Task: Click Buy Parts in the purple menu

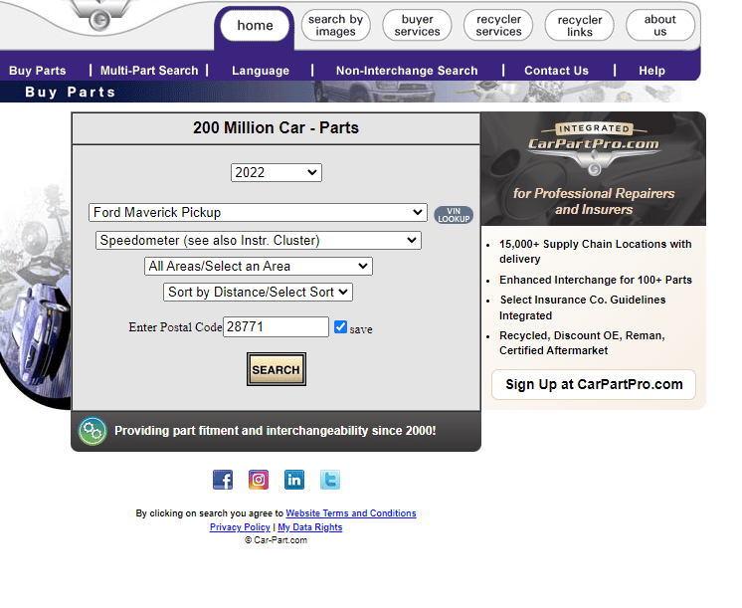Action: click(38, 71)
